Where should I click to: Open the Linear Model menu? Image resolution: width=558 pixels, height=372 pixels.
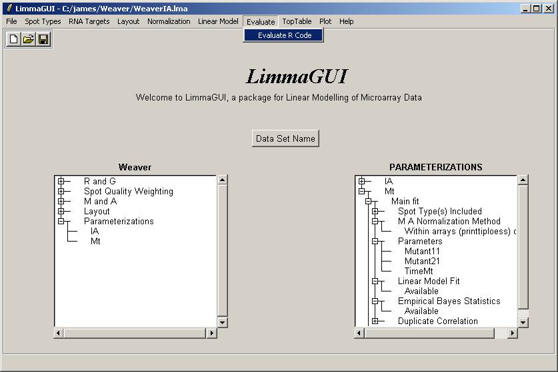pos(218,21)
